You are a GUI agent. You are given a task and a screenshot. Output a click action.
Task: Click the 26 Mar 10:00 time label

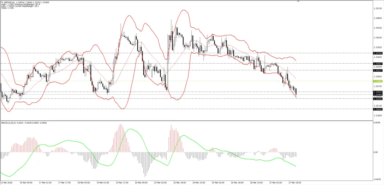[256, 183]
